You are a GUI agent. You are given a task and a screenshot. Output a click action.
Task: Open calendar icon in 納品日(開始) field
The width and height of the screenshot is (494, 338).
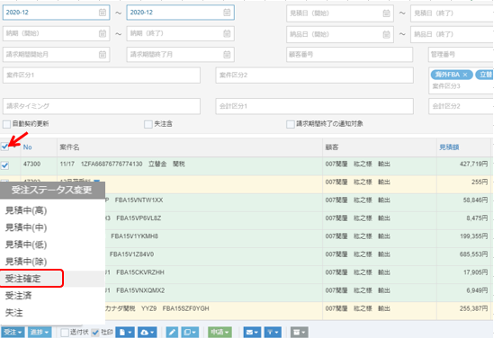[x=386, y=34]
